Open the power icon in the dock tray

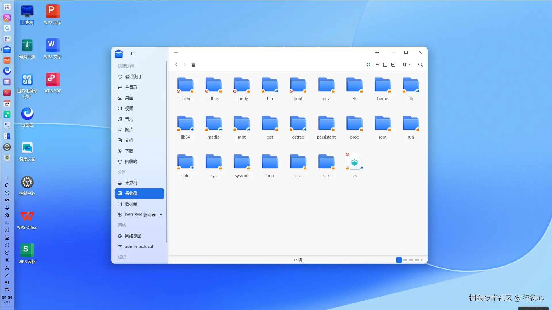(7, 245)
